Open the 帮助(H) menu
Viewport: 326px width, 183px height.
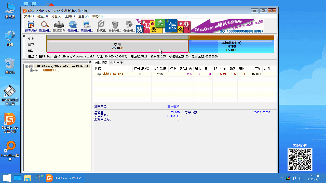(97, 16)
